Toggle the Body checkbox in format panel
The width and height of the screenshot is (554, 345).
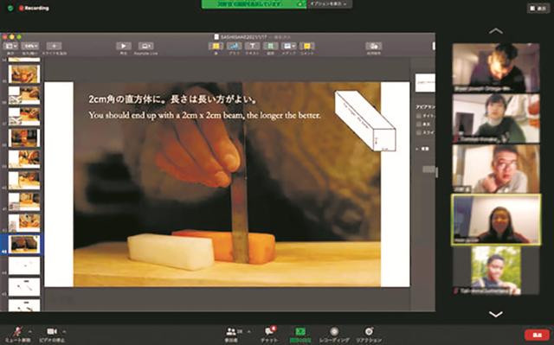pos(419,125)
